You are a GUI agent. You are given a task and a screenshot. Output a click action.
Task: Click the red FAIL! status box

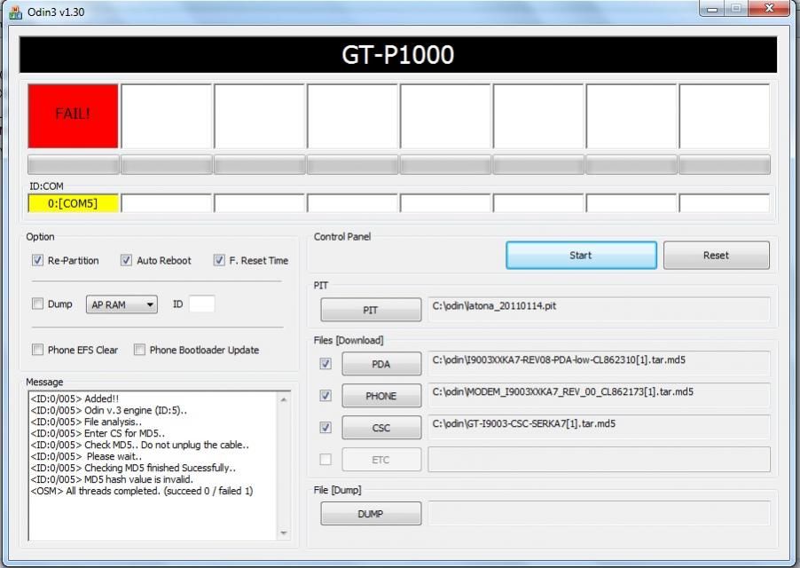pos(73,116)
